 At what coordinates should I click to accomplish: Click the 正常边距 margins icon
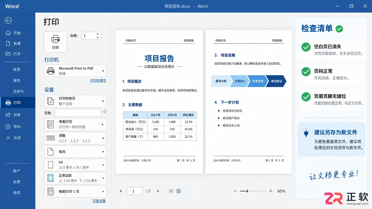click(x=51, y=178)
